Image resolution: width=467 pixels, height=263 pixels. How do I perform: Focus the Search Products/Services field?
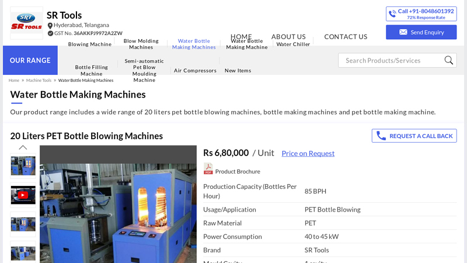[398, 60]
